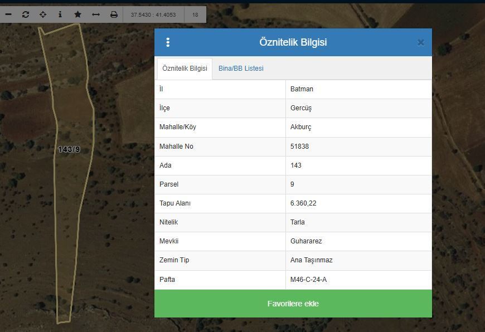This screenshot has height=332, width=485.
Task: Select the info query tool
Action: pos(60,14)
